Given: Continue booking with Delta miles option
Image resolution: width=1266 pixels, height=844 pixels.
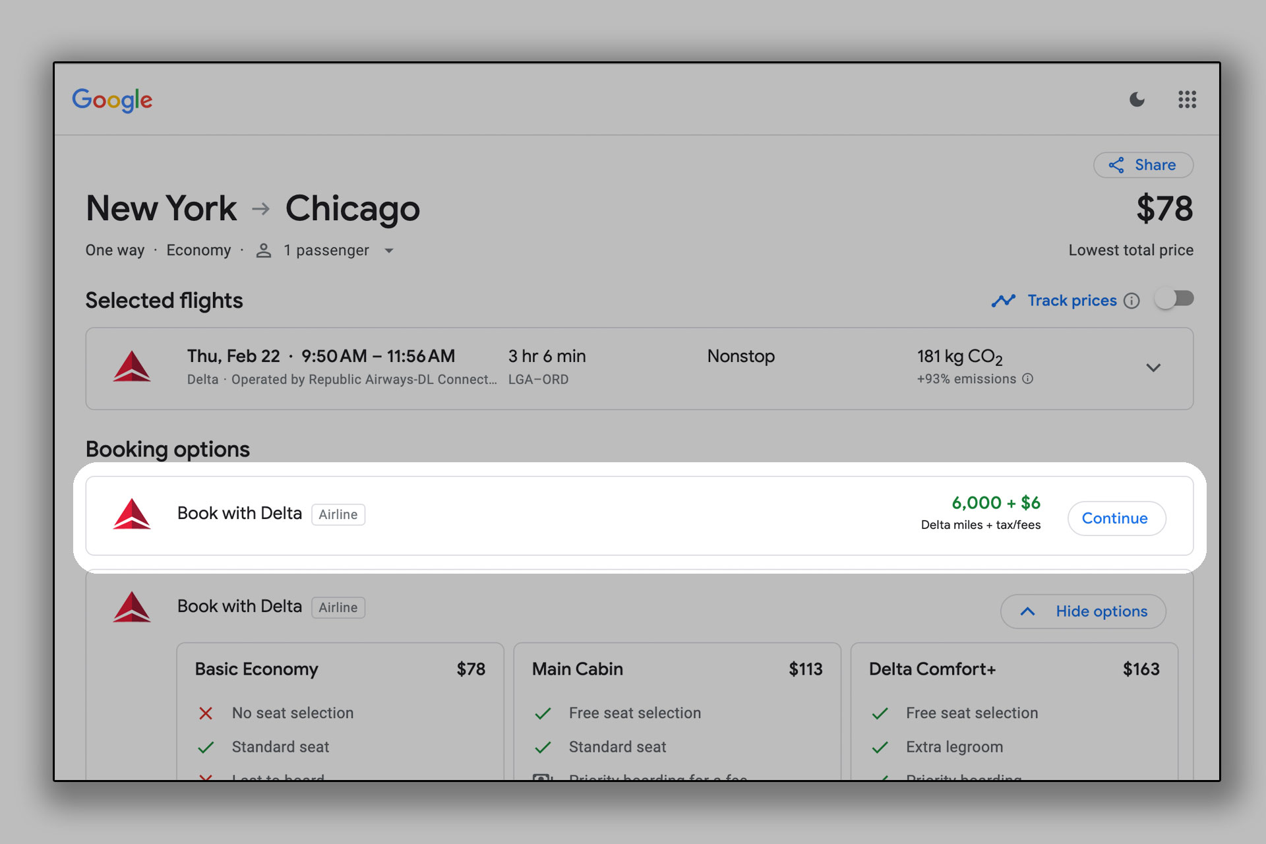Looking at the screenshot, I should tap(1116, 518).
